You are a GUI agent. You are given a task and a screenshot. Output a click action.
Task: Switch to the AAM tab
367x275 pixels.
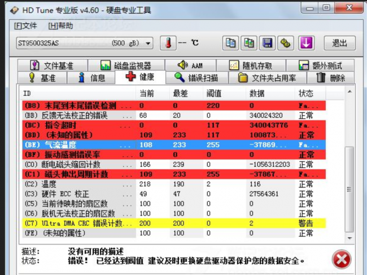[190, 66]
